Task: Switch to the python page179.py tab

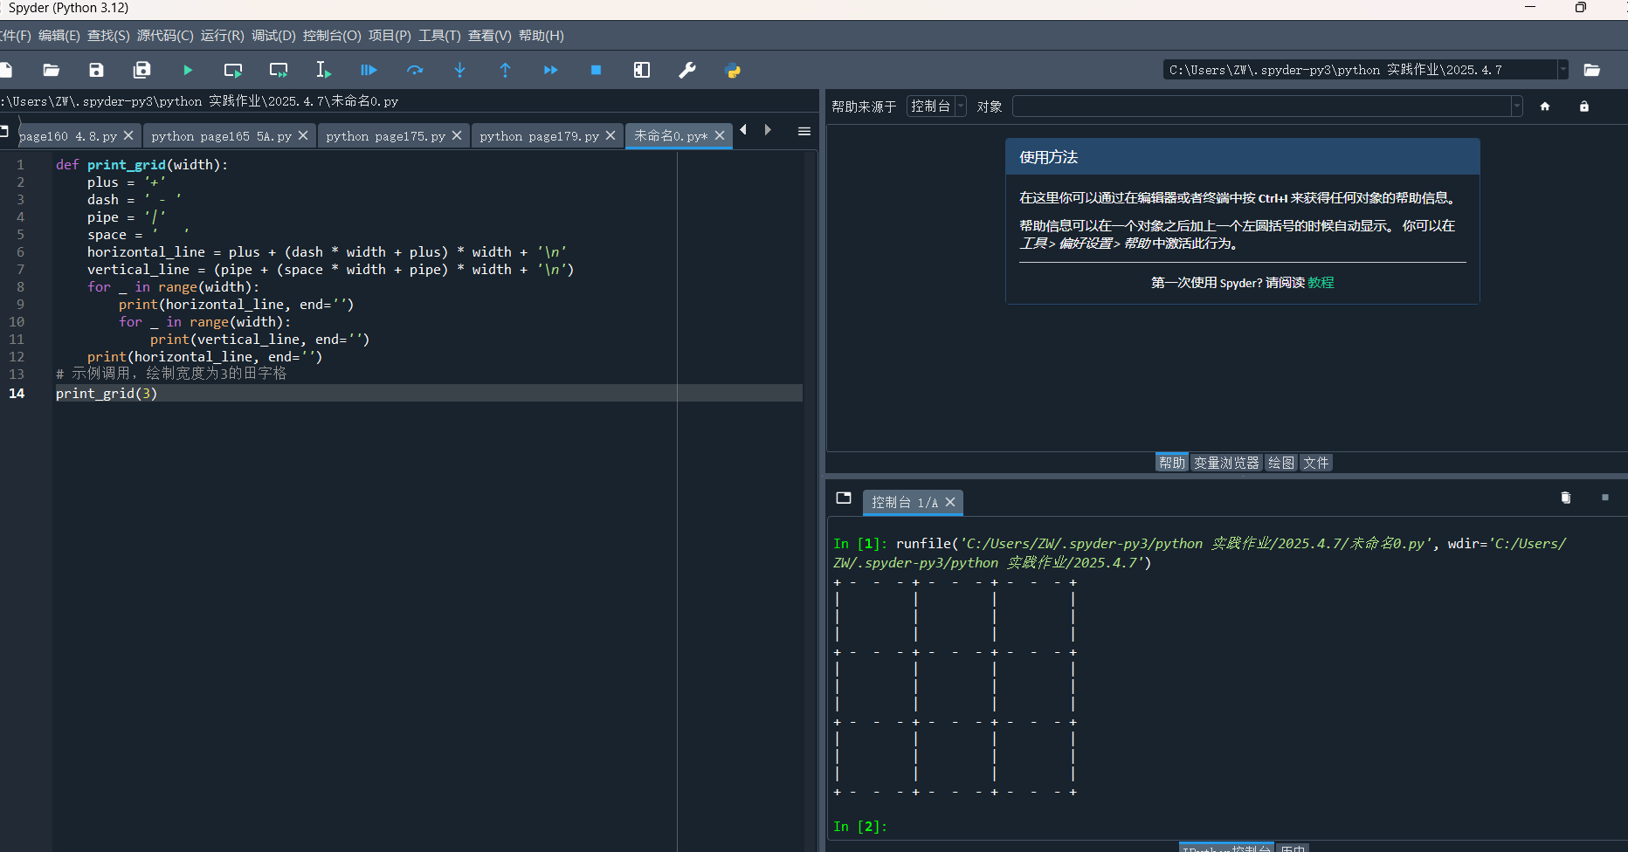Action: pyautogui.click(x=539, y=136)
